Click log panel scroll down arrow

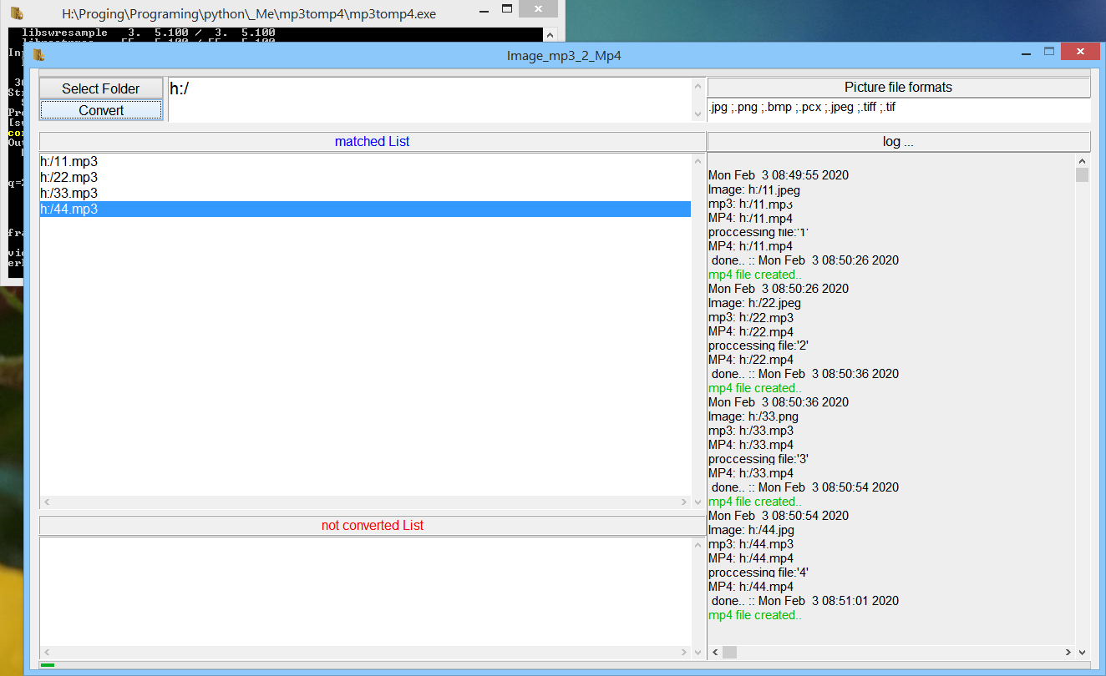1083,652
